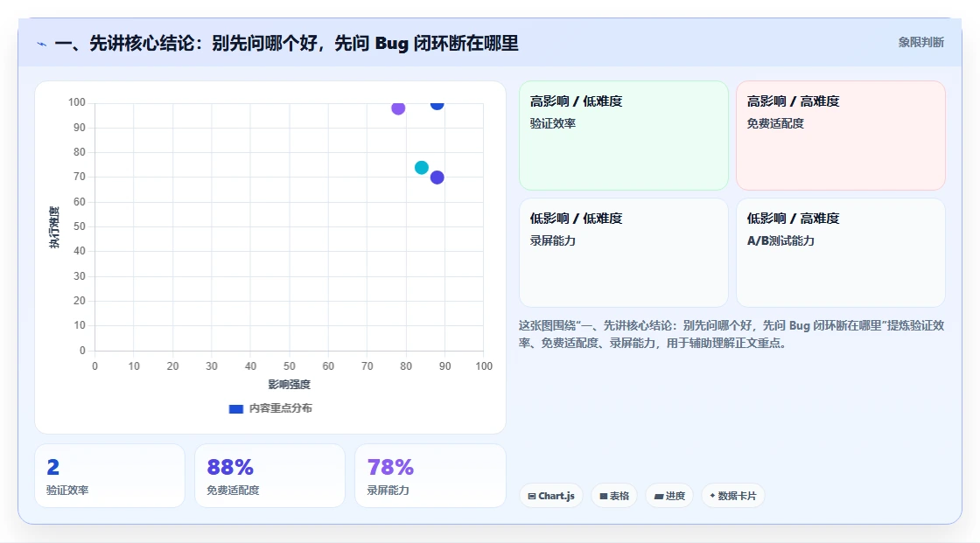This screenshot has height=543, width=980.
Task: Click the 录屏能力 text in the quadrant card
Action: coord(553,240)
